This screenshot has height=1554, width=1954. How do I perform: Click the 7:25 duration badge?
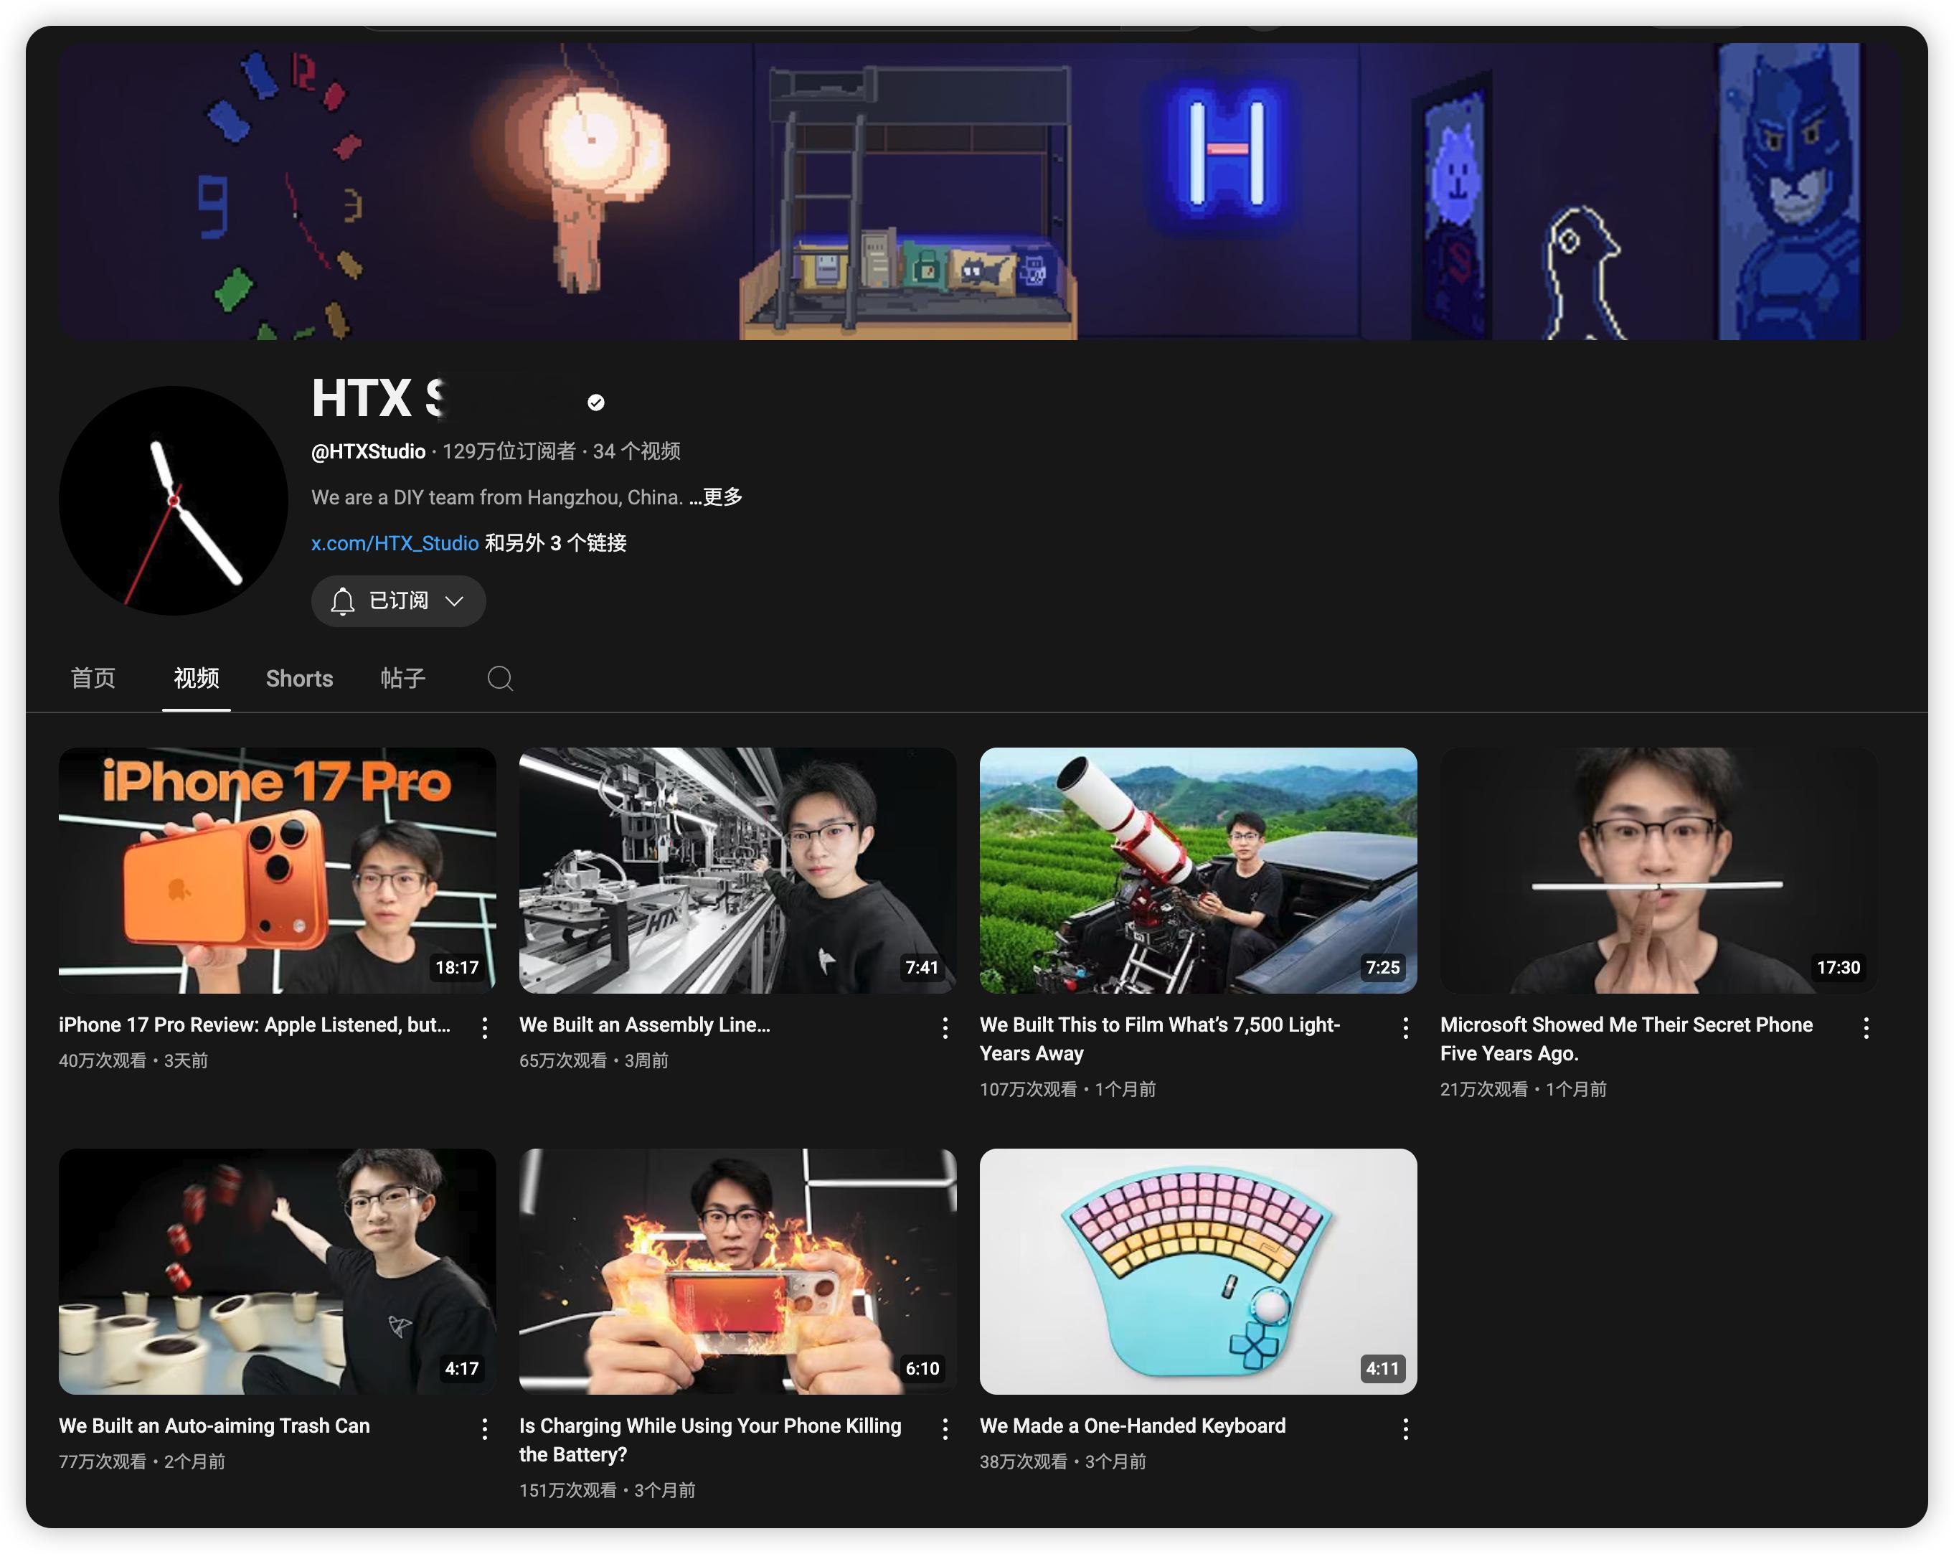click(x=1382, y=967)
